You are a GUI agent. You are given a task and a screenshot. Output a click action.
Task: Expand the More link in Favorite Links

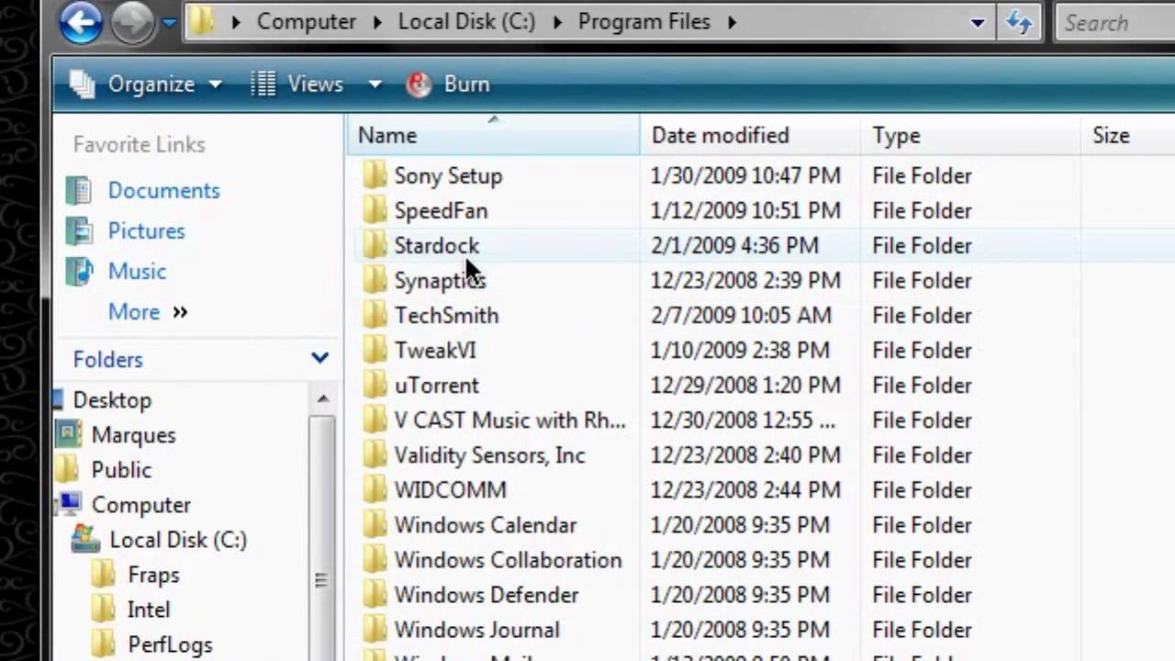(134, 312)
